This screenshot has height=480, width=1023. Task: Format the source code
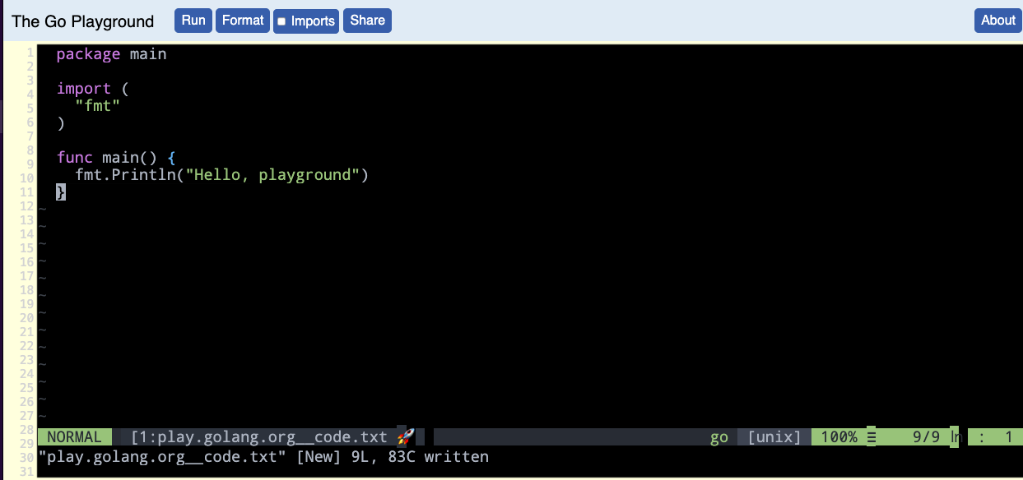coord(242,21)
